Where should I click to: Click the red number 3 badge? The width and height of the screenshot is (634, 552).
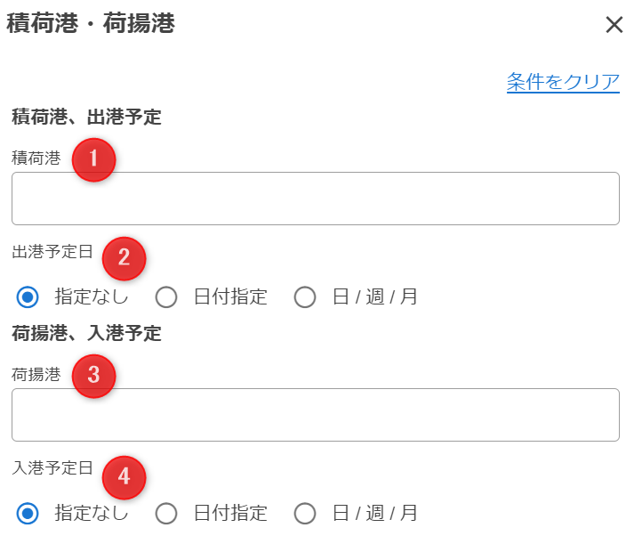click(94, 376)
